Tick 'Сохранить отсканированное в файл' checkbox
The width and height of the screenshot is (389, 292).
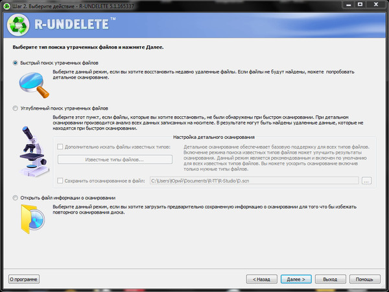point(60,181)
